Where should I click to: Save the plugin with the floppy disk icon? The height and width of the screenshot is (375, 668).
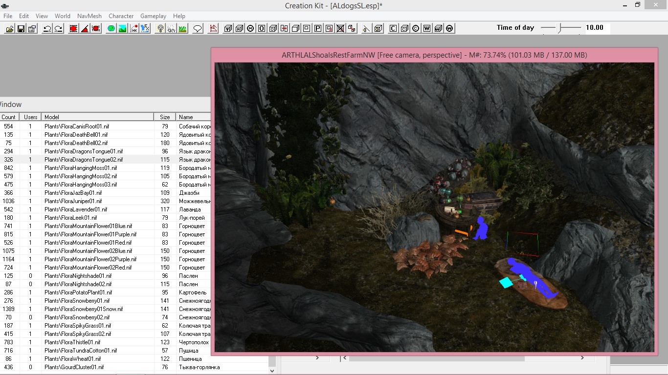tap(21, 29)
